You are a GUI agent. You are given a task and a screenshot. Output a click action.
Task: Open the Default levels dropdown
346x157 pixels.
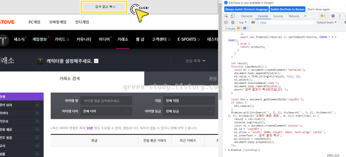(327, 22)
